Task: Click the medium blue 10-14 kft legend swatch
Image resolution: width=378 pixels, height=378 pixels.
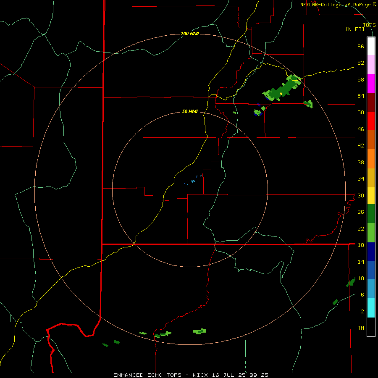Action: 371,270
